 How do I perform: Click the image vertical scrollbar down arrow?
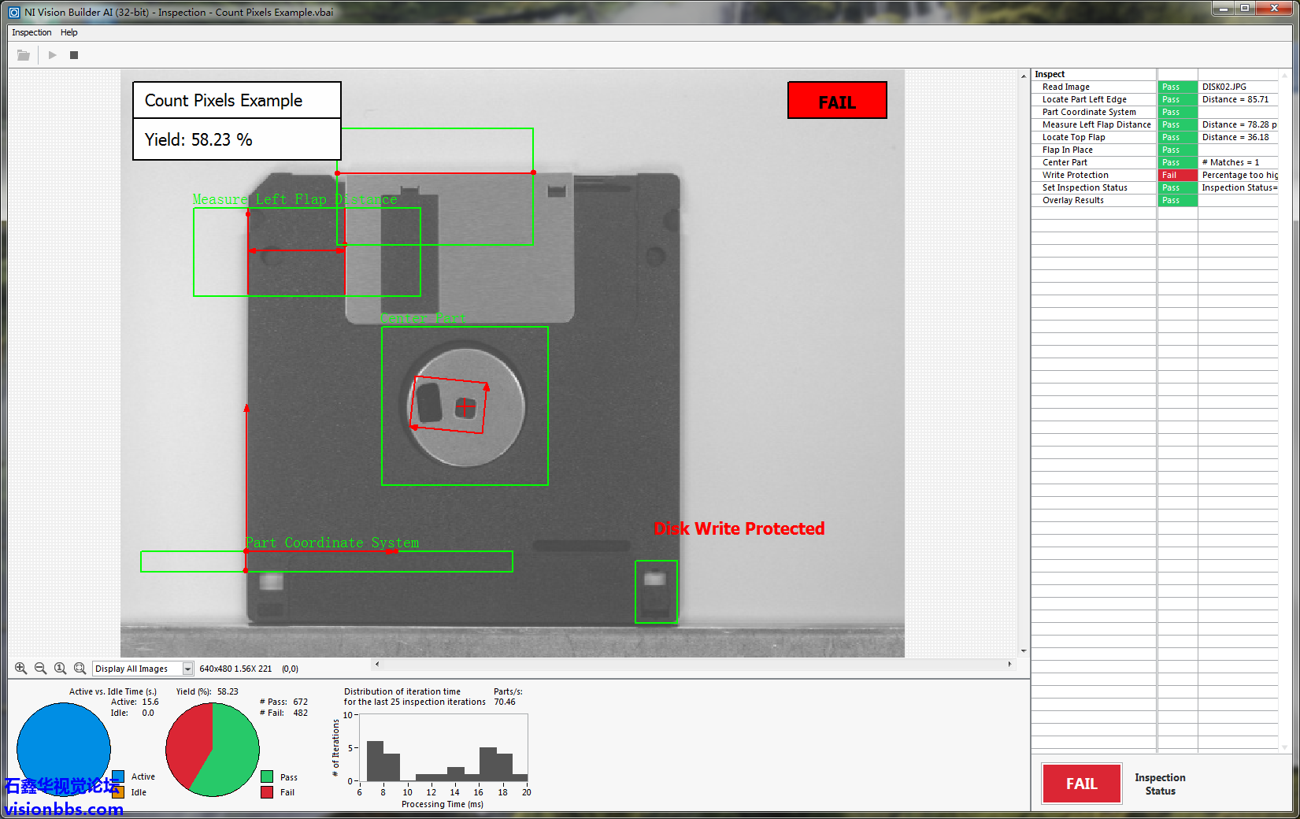tap(1024, 651)
